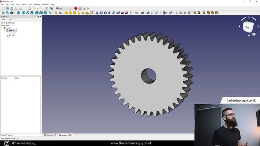Click the Draw style icon
The width and height of the screenshot is (260, 146).
click(x=12, y=13)
